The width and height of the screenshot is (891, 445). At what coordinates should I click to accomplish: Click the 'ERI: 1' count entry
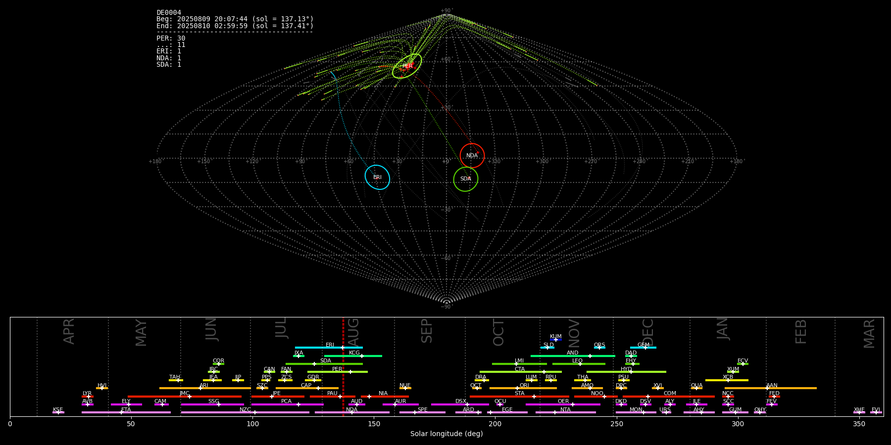click(x=169, y=51)
